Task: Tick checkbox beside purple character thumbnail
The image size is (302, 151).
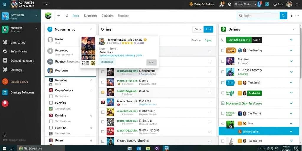Action: click(223, 61)
